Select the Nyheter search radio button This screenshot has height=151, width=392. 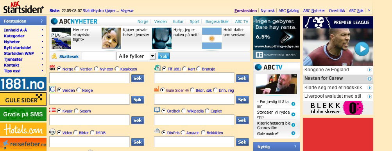[96, 68]
